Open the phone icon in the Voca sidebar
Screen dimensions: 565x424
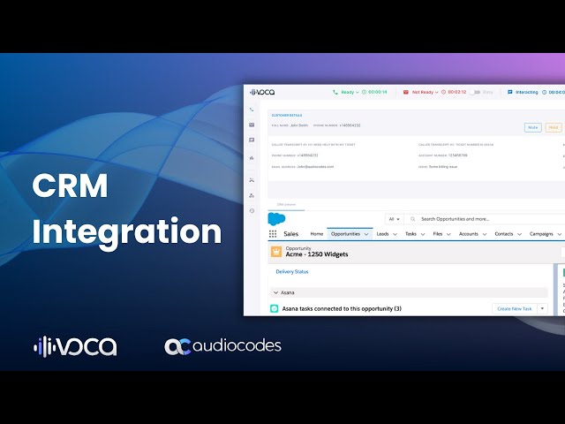252,110
